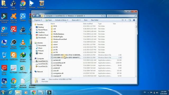
Task: Click the change view icon
Action: (123, 20)
